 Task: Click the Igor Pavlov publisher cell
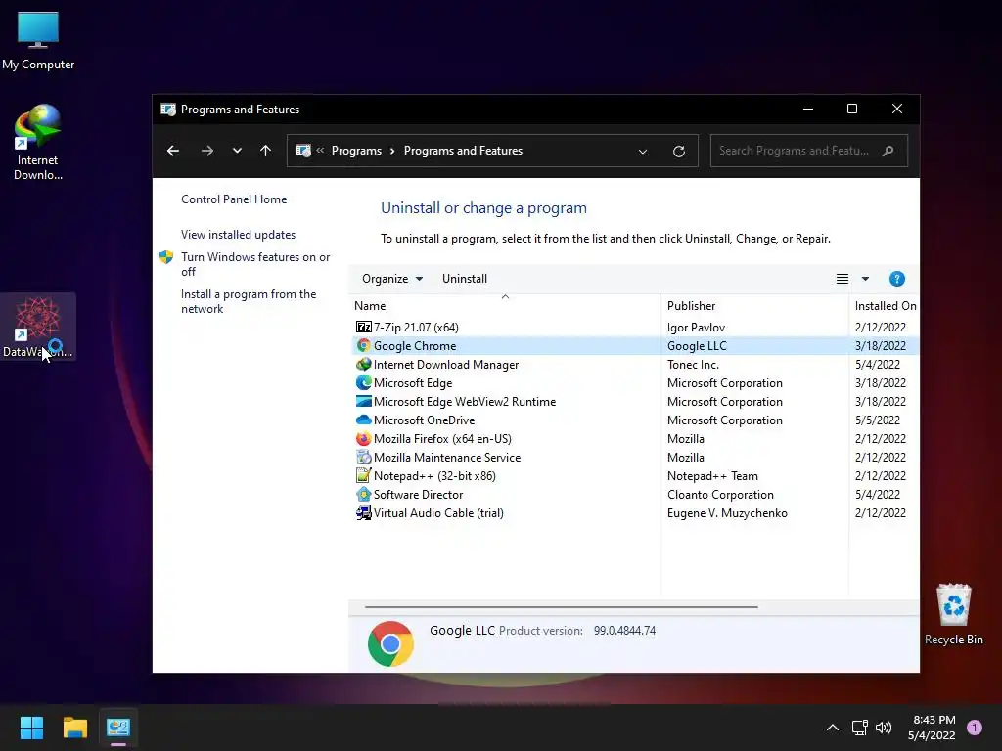(696, 327)
